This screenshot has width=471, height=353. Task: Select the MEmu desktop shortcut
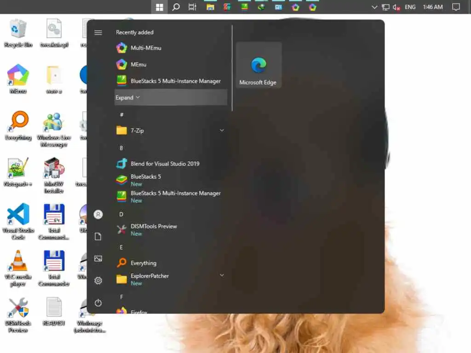coord(18,79)
